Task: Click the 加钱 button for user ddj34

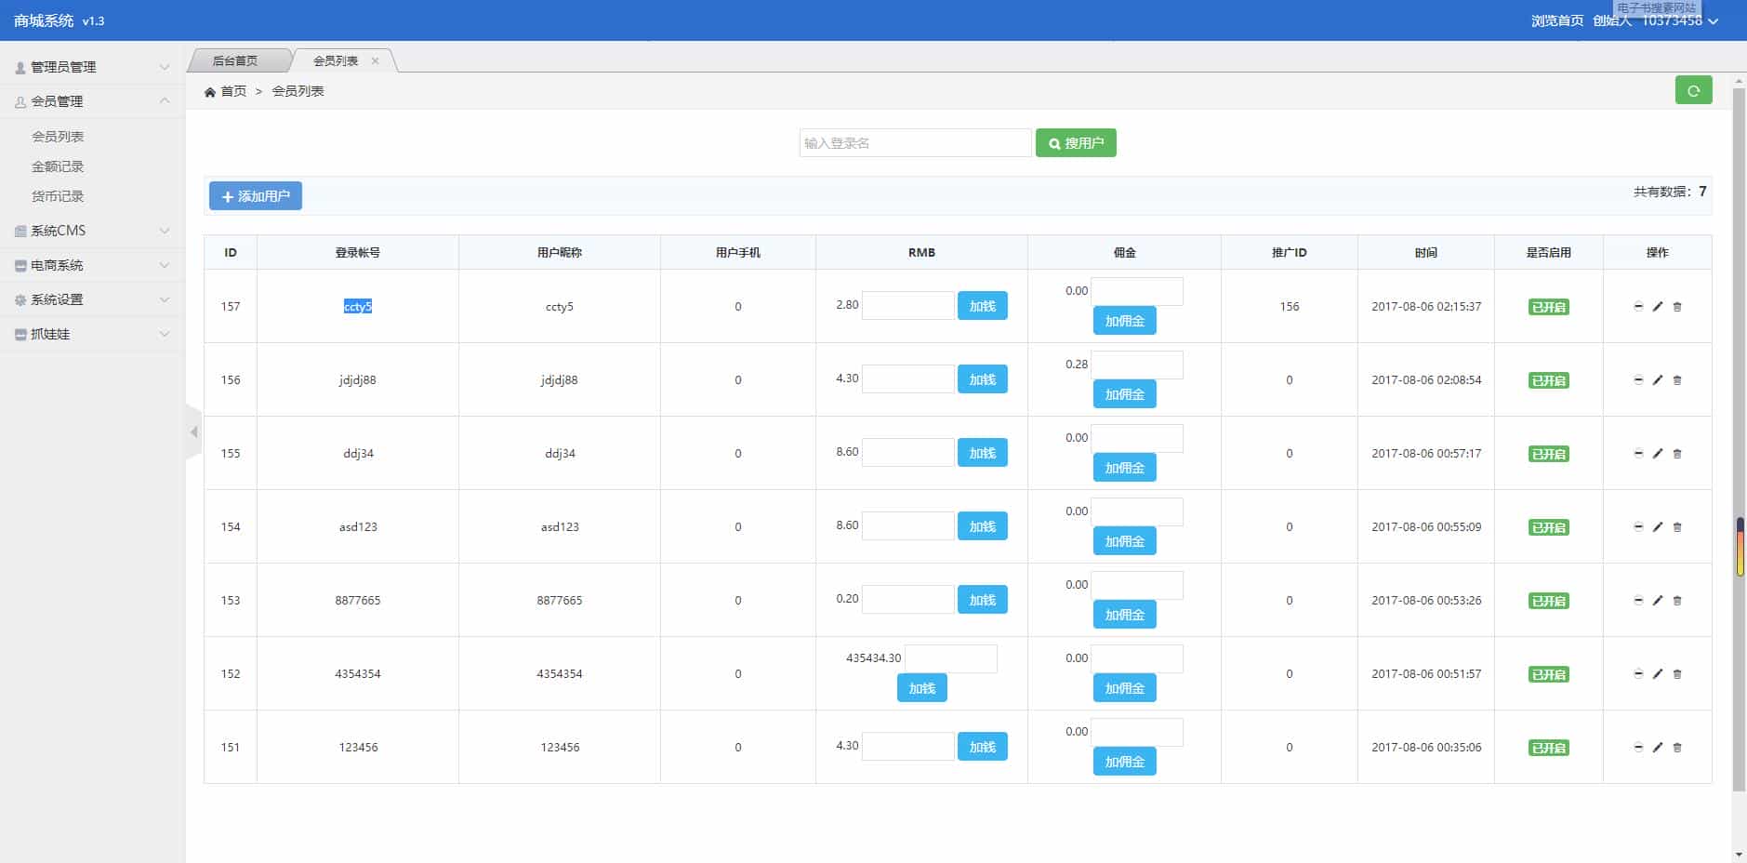Action: pos(982,452)
